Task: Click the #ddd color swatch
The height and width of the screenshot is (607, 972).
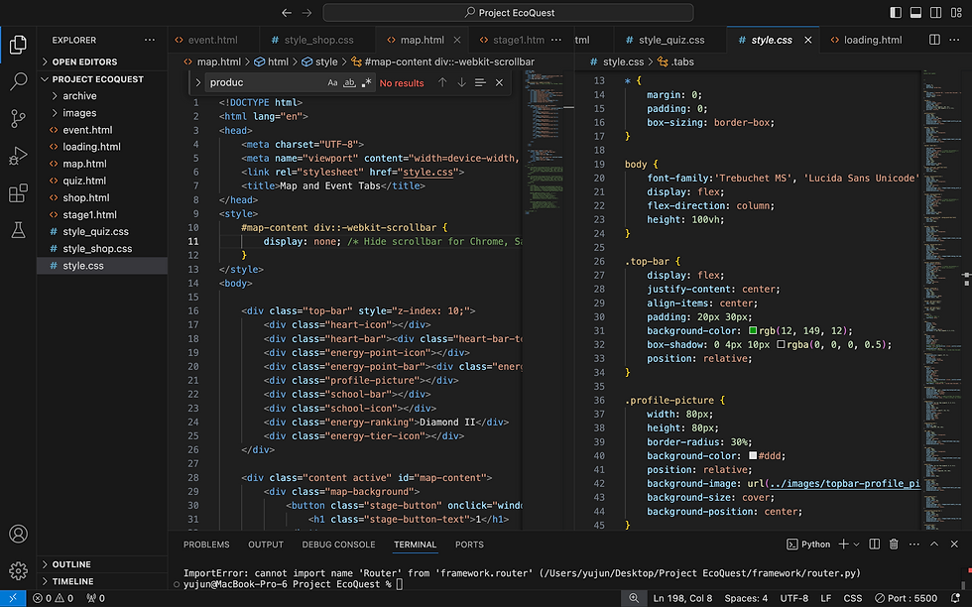Action: pos(753,455)
